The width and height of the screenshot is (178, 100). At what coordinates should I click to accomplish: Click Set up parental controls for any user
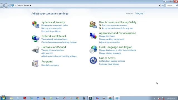point(117,28)
